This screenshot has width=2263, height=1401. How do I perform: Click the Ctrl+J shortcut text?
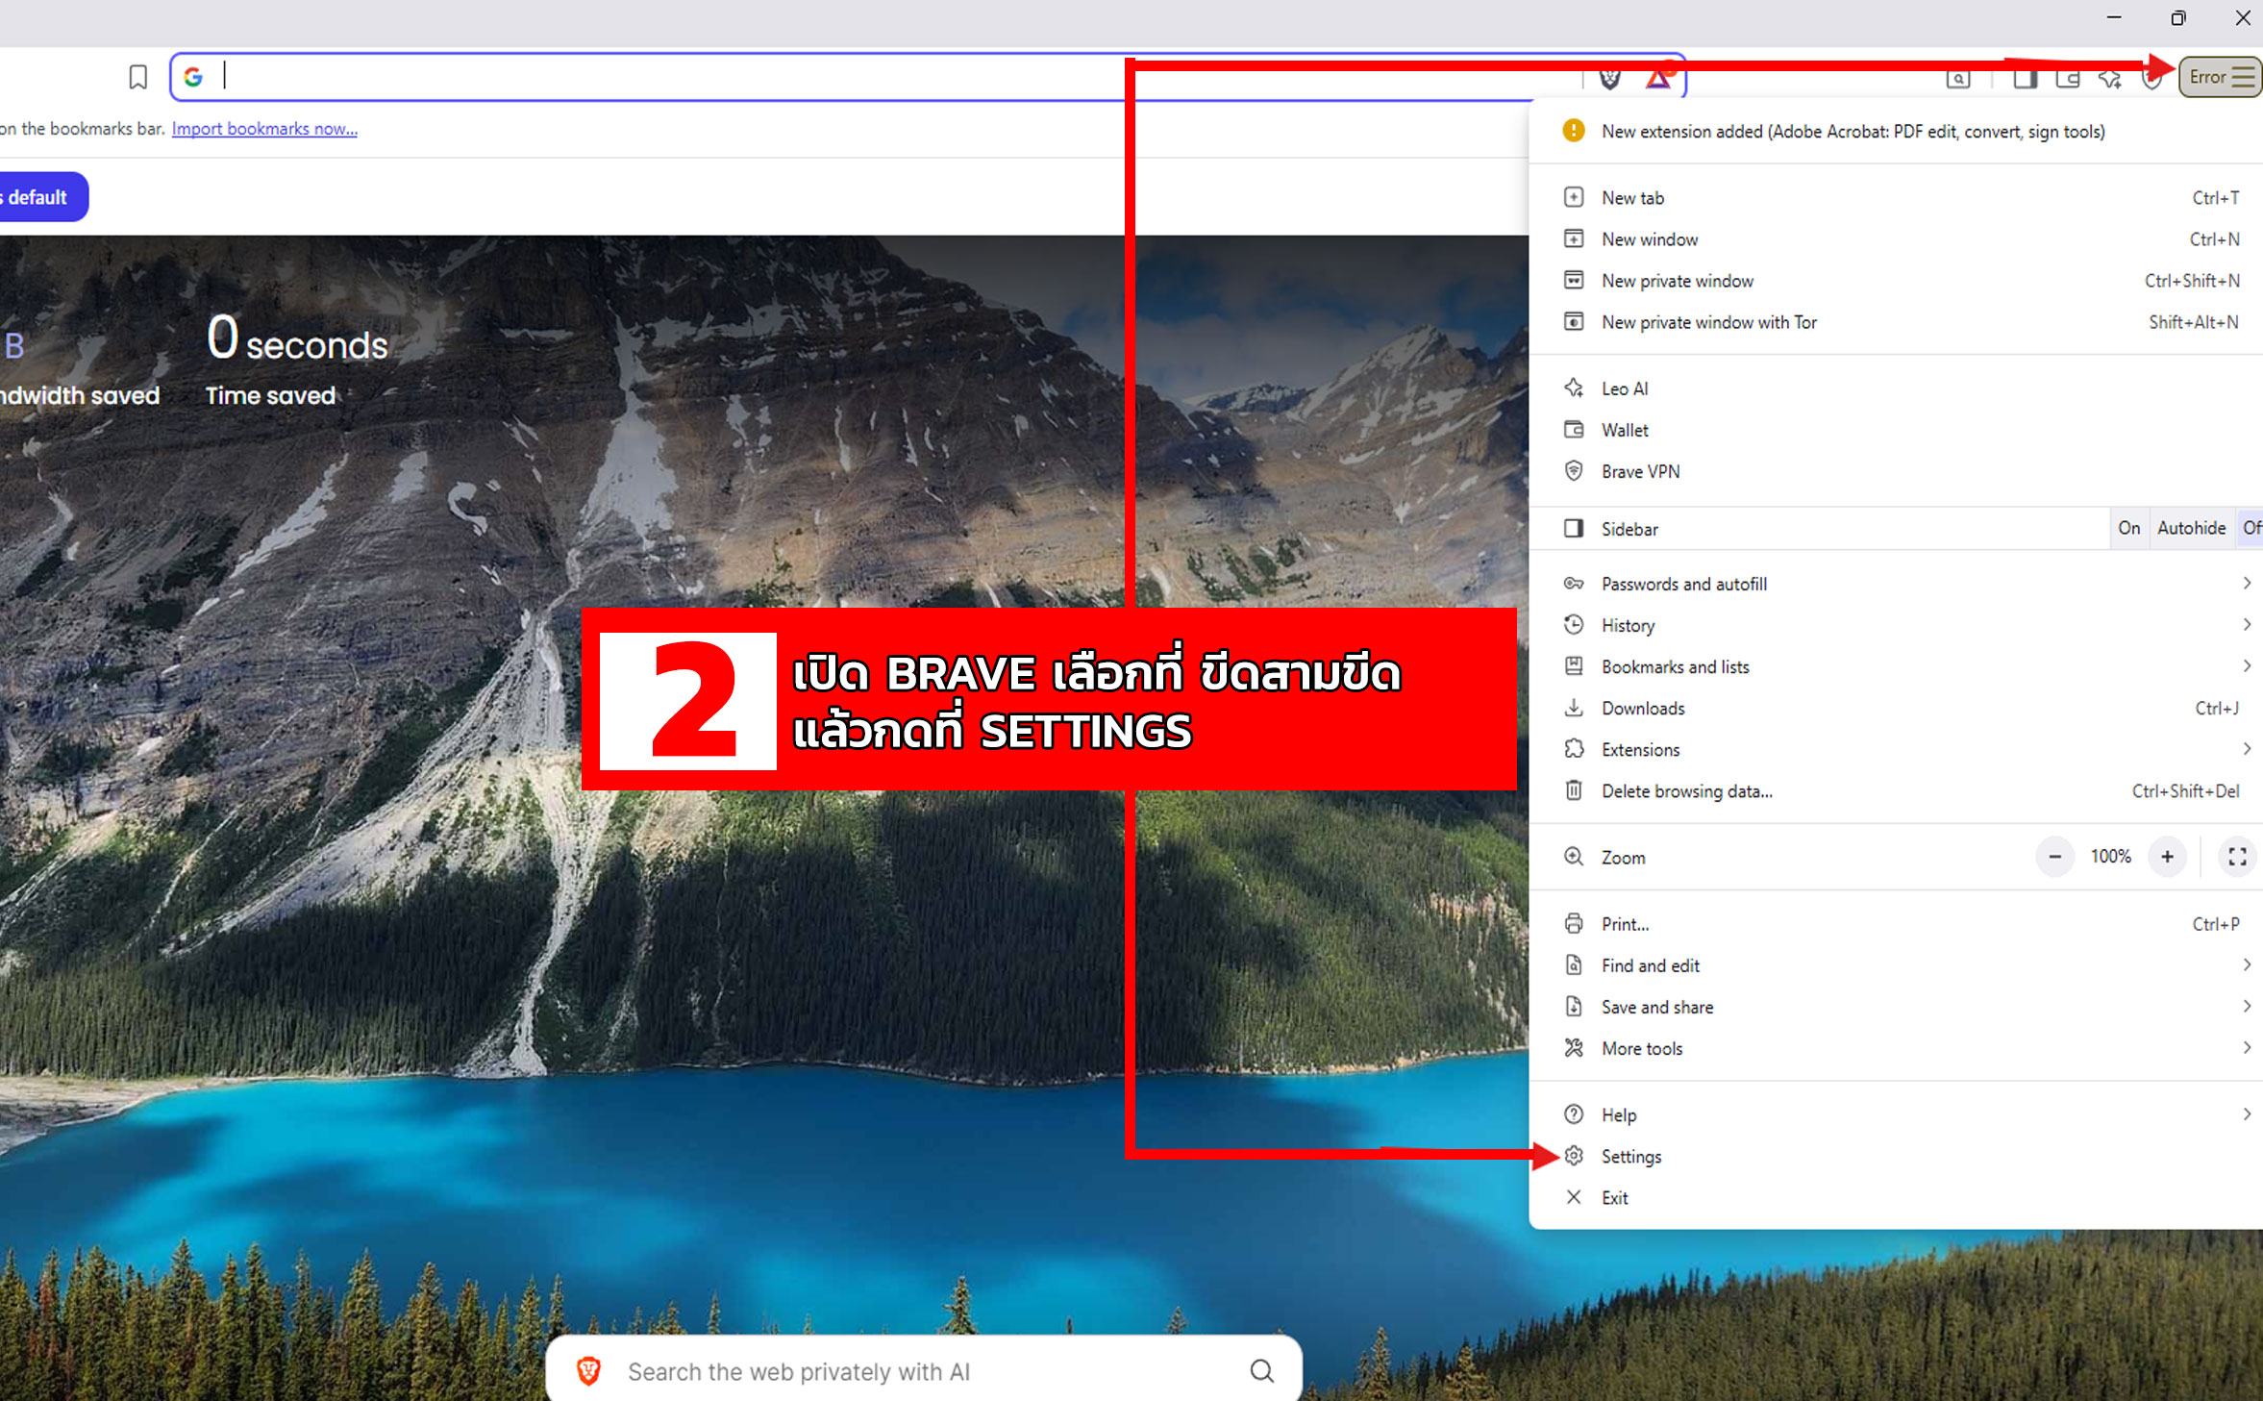pyautogui.click(x=2217, y=708)
